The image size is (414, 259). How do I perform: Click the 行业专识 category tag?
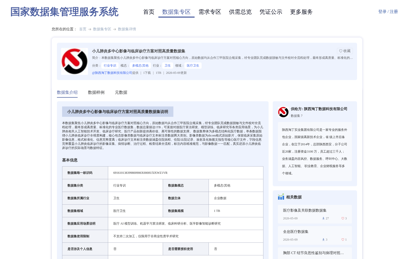point(110,66)
